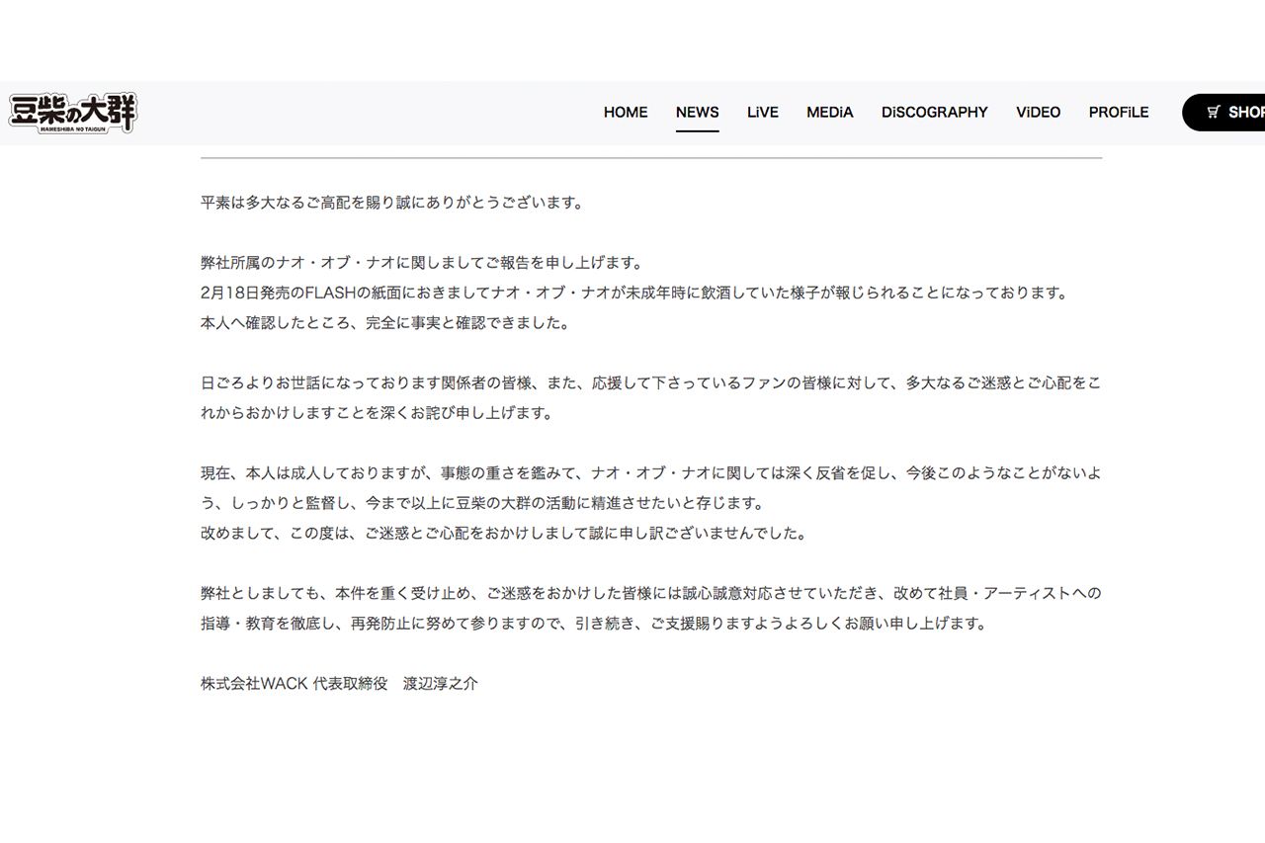The height and width of the screenshot is (843, 1265).
Task: Select the NEWS navigation item
Action: tap(697, 113)
